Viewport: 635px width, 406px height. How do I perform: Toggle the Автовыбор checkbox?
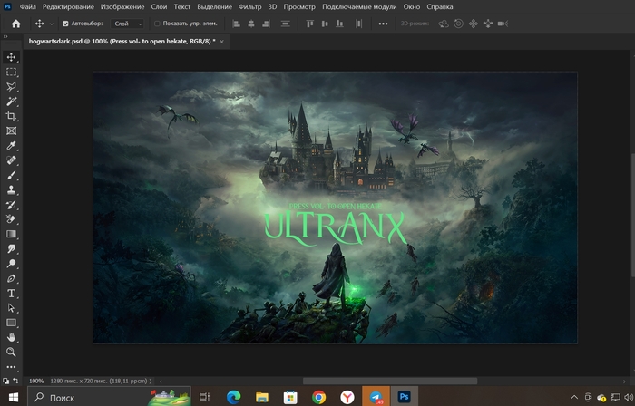(x=65, y=24)
